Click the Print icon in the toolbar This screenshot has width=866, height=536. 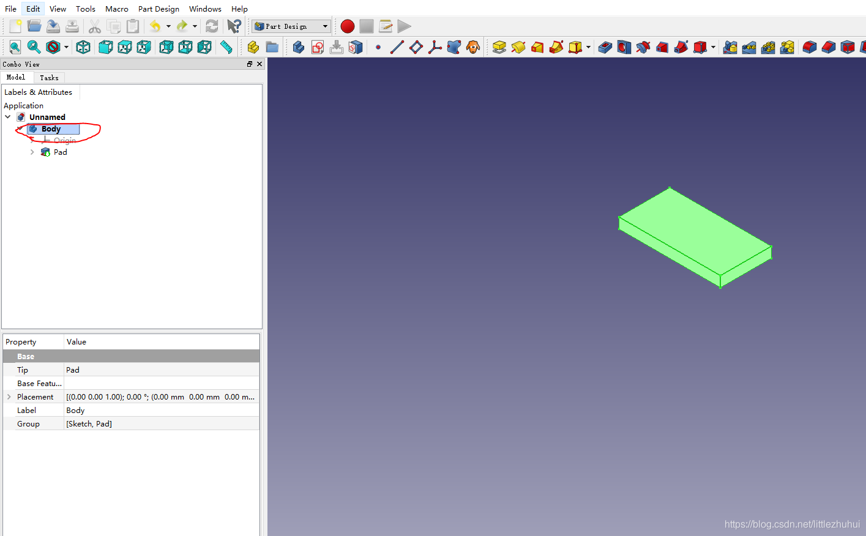[x=72, y=26]
